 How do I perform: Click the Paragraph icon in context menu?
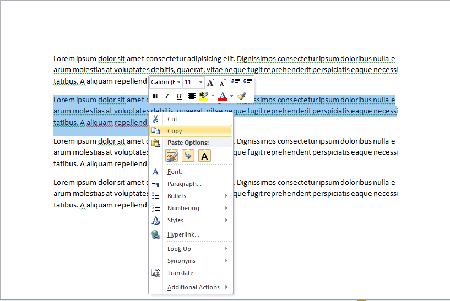[x=155, y=183]
